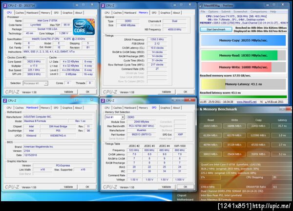293x211 pixels.
Task: Open the Comparisons menu in MaxxMEM
Action: click(259, 12)
